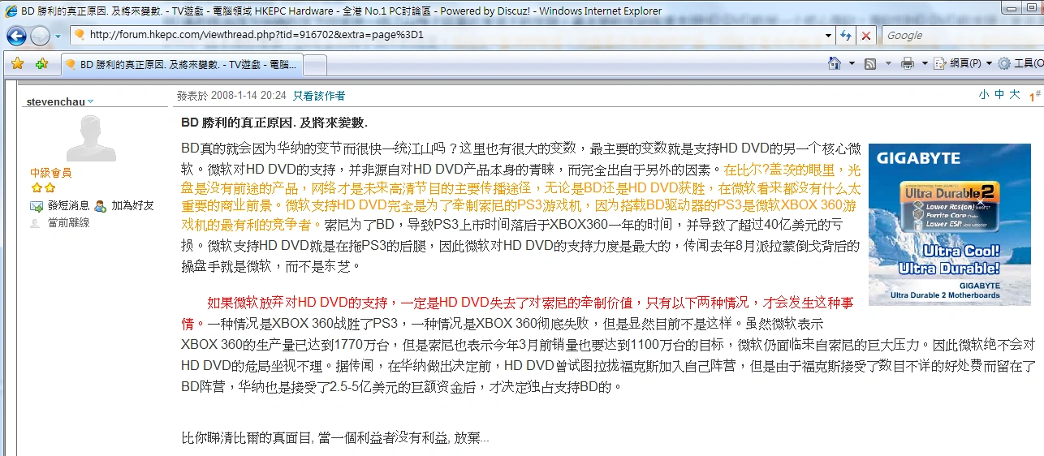Select the BD 勝利的真正原因 browser tab

tap(180, 64)
